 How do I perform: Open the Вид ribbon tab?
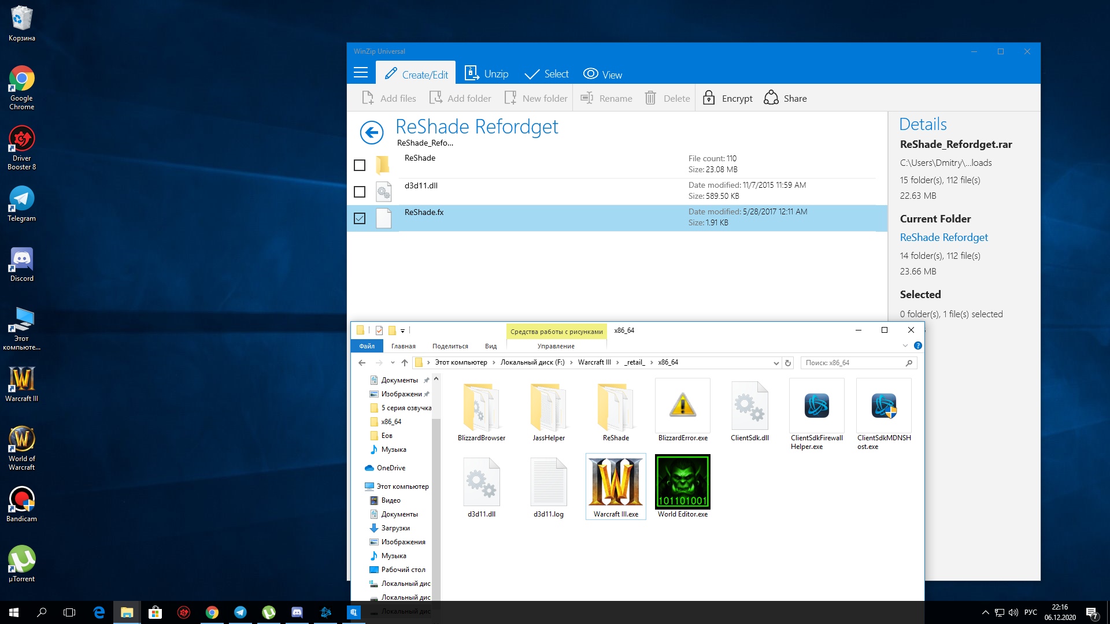click(490, 346)
